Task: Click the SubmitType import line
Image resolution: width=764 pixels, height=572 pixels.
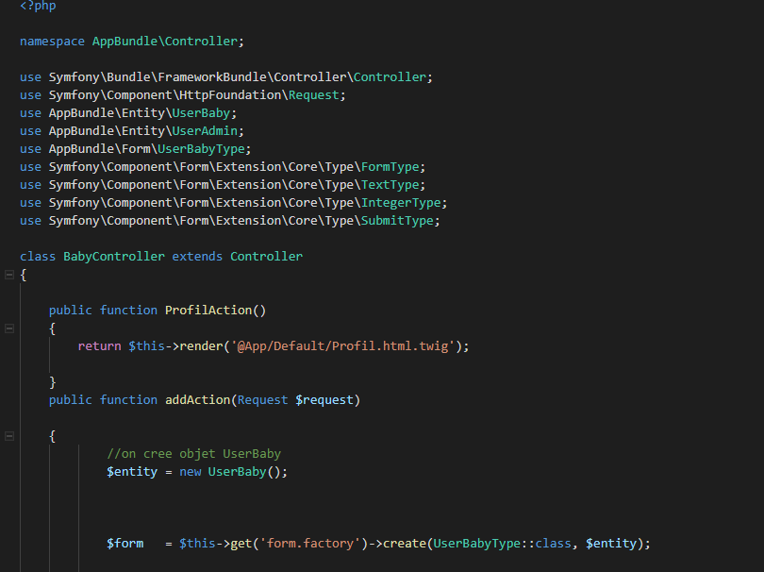Action: pos(229,220)
